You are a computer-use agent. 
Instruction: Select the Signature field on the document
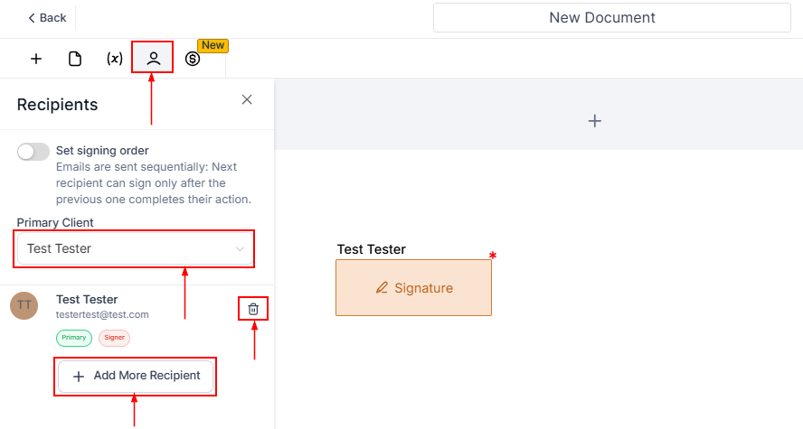[414, 288]
